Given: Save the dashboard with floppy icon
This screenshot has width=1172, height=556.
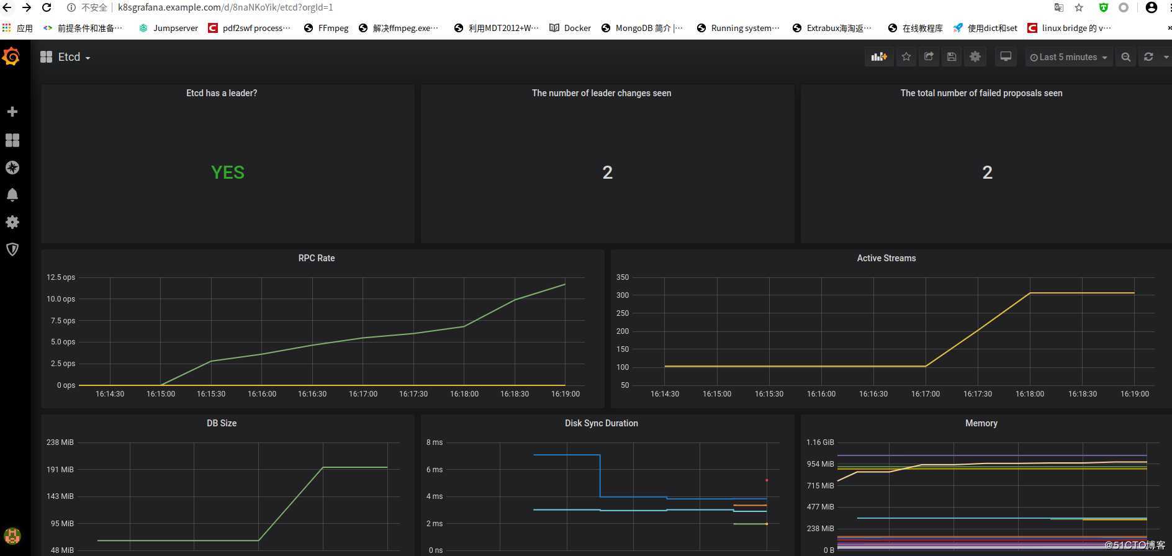Looking at the screenshot, I should point(952,57).
